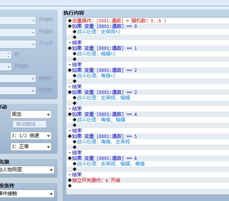Screen dimensions: 229x201
Task: Open ellipsis picker for first 开启时 switch
Action: click(33, 21)
